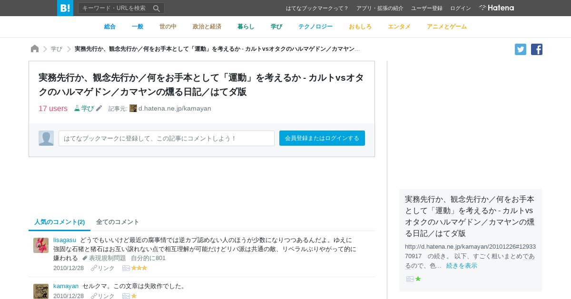The height and width of the screenshot is (299, 571).
Task: Open the リンク permalink on lisagasu's comment
Action: coord(106,268)
